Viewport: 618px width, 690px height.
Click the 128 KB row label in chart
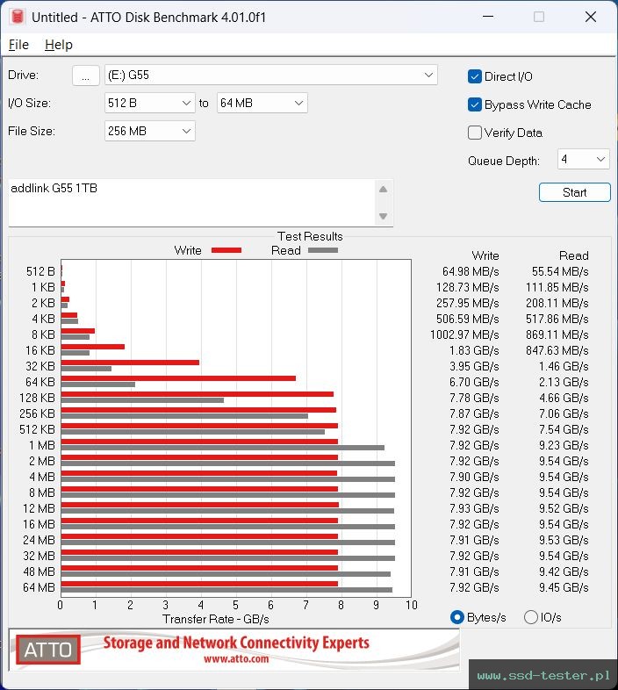[x=37, y=398]
